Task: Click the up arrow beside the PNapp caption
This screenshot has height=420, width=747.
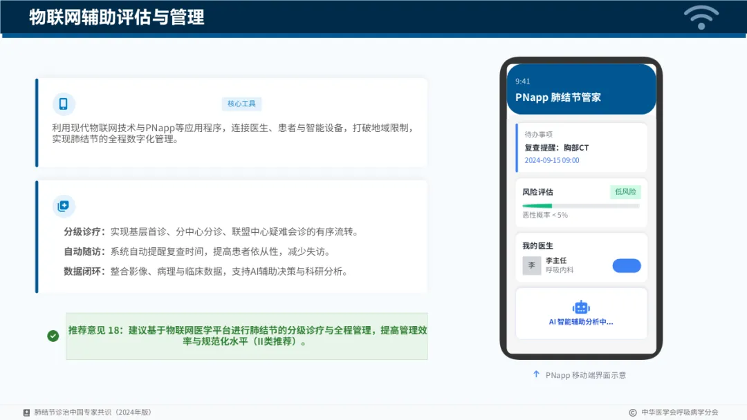Action: coord(536,374)
